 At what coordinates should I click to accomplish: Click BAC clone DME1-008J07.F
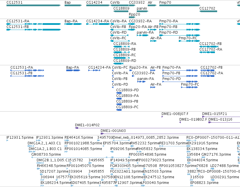click(162, 117)
